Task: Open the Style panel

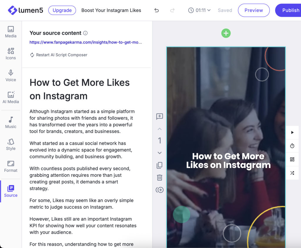Action: [x=11, y=144]
